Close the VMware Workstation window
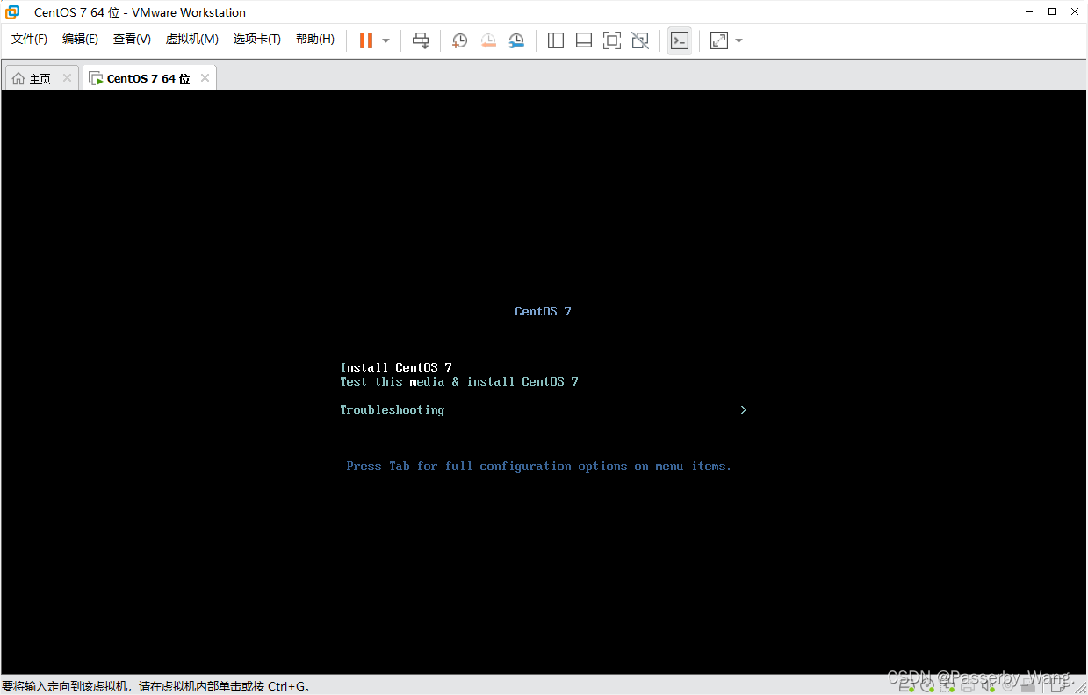The height and width of the screenshot is (695, 1088). pyautogui.click(x=1075, y=12)
